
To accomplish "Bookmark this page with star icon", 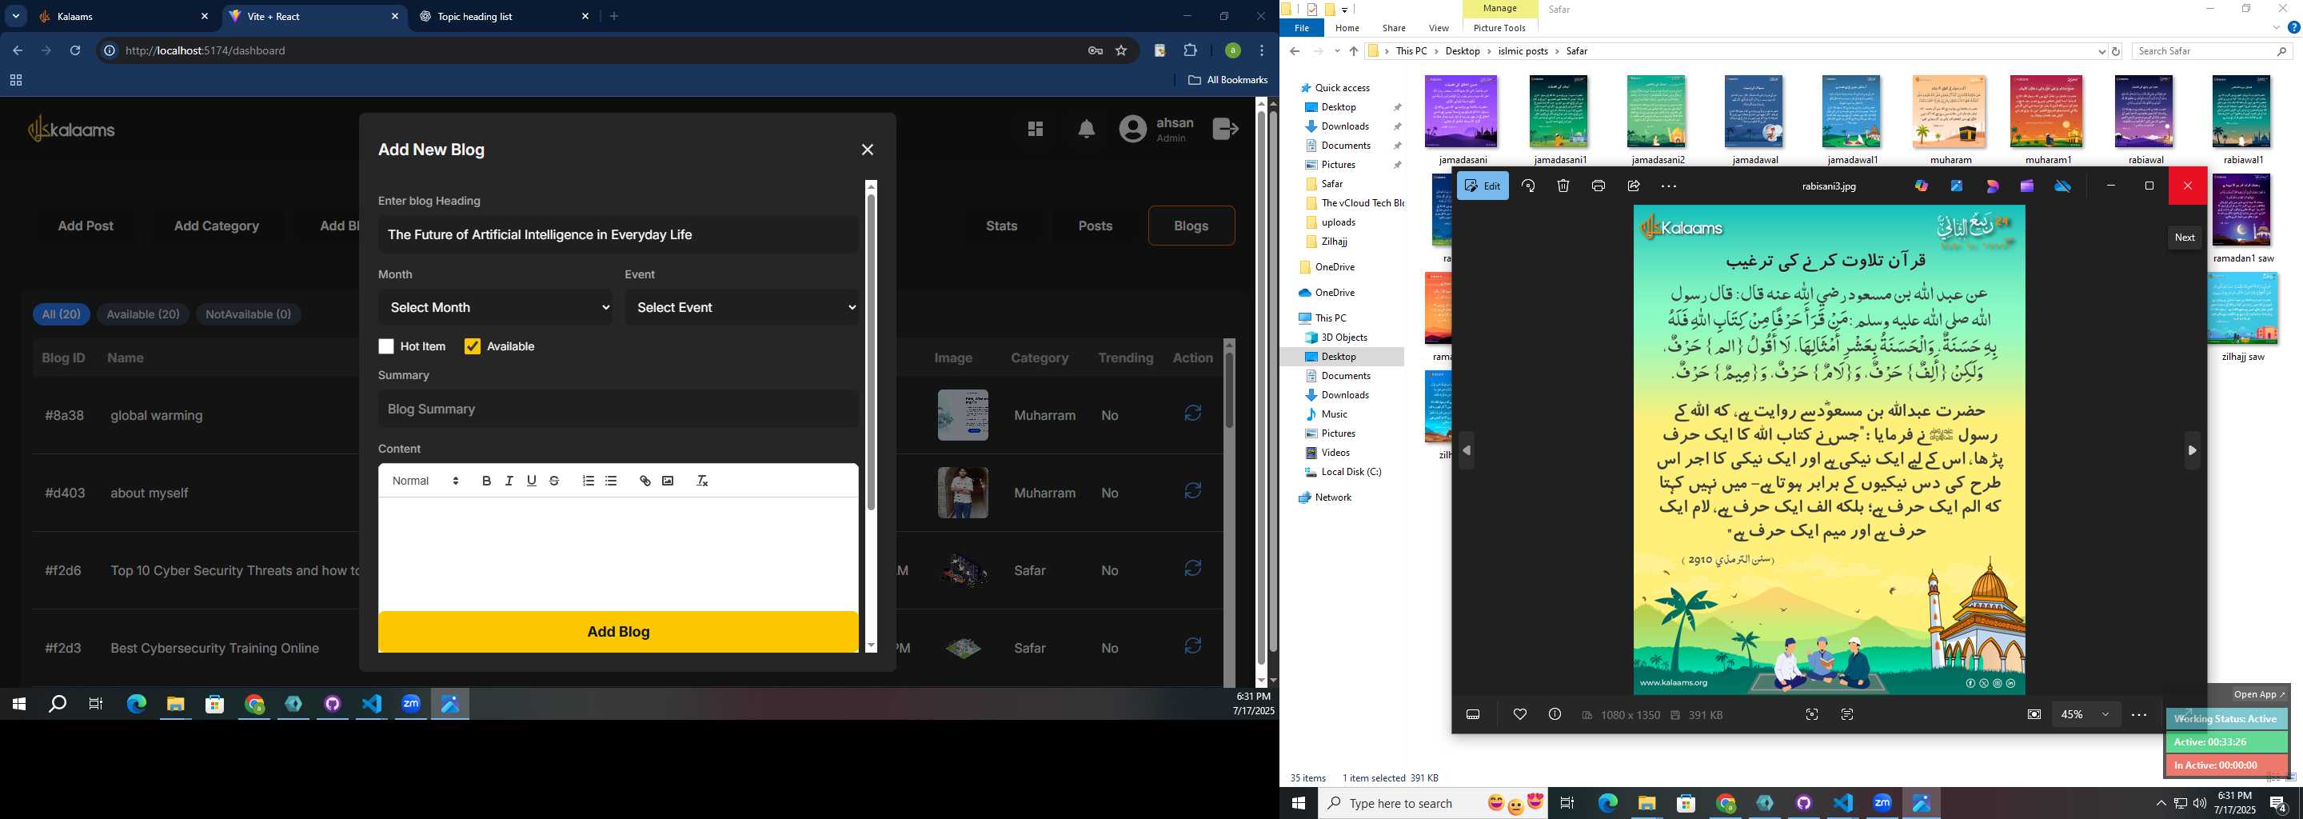I will pos(1121,51).
